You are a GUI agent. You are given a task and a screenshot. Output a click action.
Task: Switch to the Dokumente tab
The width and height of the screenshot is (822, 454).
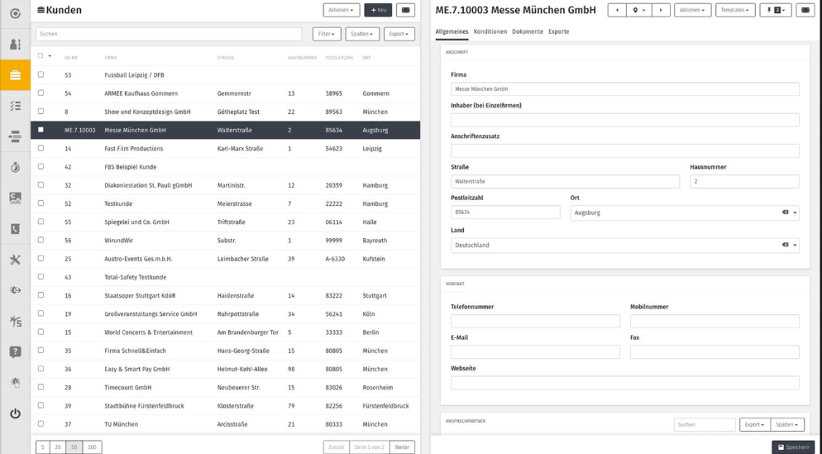click(x=528, y=31)
